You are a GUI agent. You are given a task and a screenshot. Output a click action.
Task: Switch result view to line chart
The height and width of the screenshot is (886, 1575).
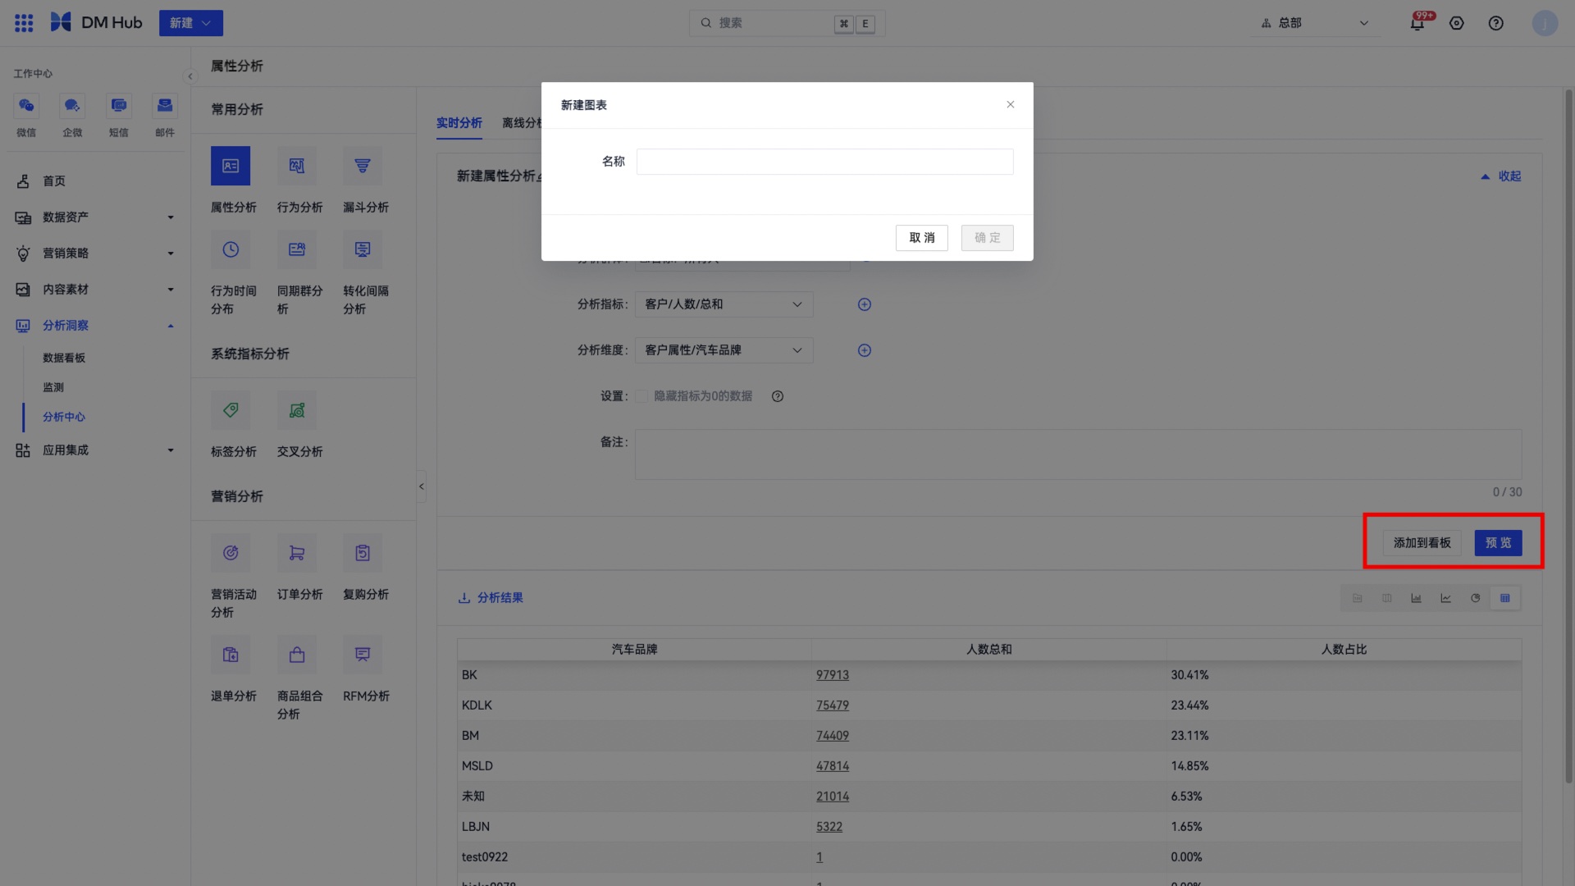(1445, 598)
